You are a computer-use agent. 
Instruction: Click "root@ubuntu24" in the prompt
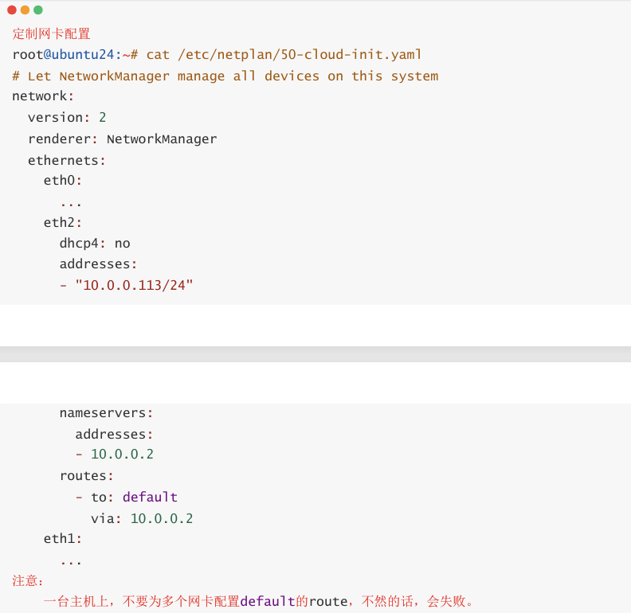point(64,54)
